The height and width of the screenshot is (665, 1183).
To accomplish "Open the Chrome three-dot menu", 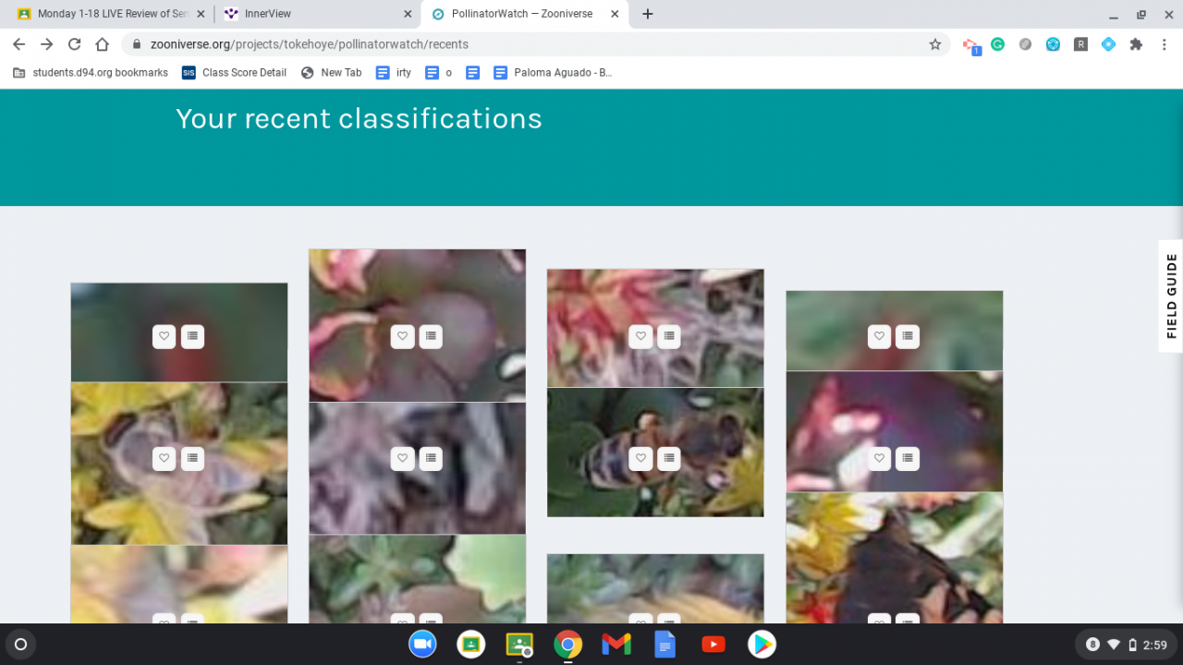I will 1165,44.
